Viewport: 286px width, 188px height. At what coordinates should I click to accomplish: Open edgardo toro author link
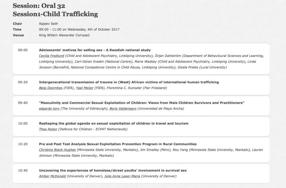(49, 108)
